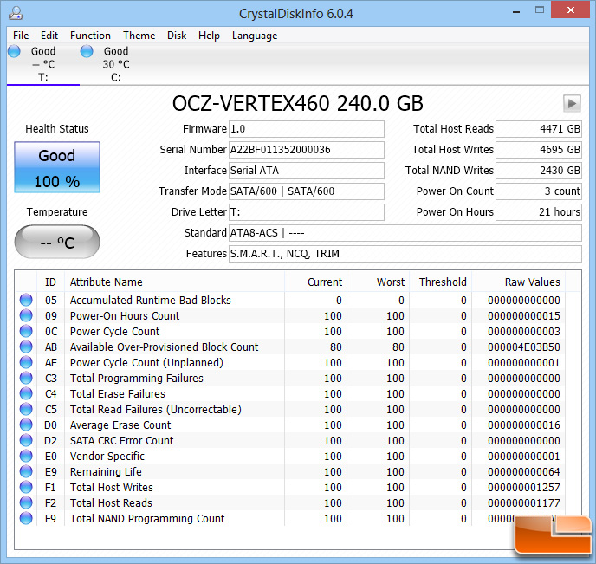596x564 pixels.
Task: Click the Drive Letter T: field
Action: pos(306,212)
